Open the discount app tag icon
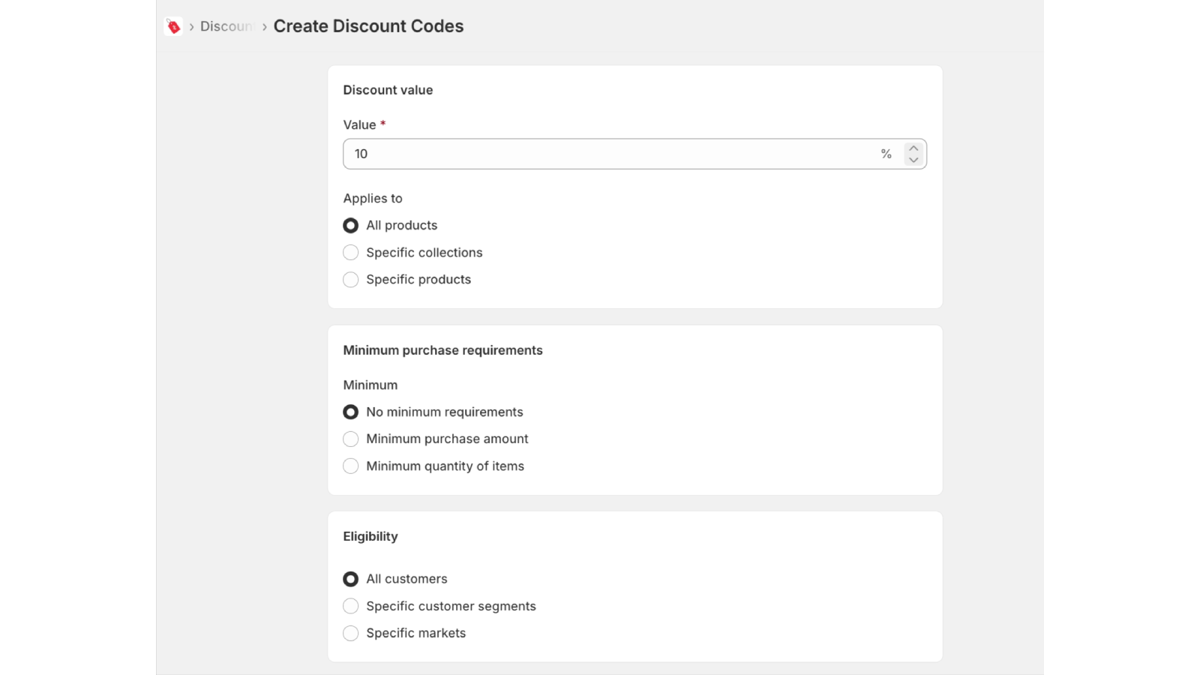Image resolution: width=1200 pixels, height=675 pixels. pyautogui.click(x=173, y=26)
